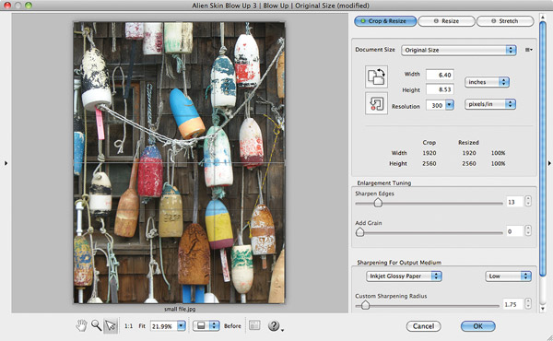Switch to Stretch mode

point(505,21)
